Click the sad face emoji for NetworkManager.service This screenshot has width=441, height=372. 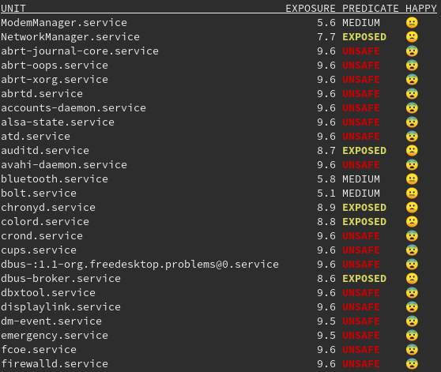[x=412, y=37]
